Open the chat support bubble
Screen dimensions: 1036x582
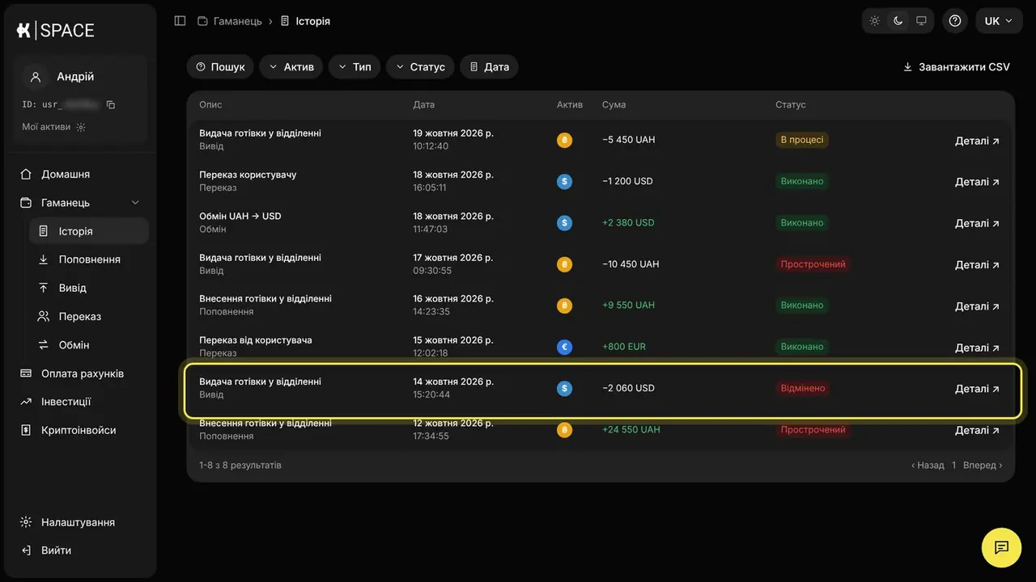1001,547
